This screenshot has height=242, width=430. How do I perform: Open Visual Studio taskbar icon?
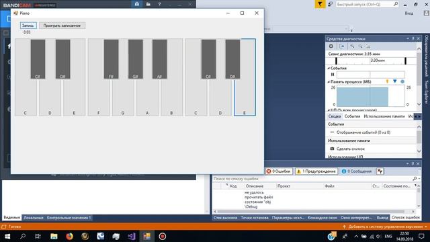coord(132,236)
